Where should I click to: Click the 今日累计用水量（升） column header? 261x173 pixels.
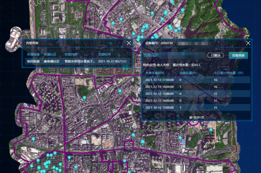pos(228,73)
